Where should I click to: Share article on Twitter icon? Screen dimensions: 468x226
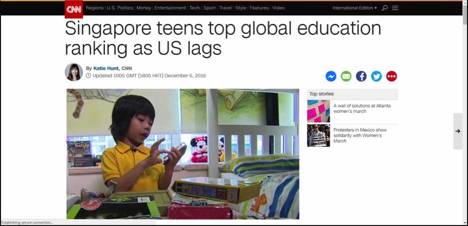(x=376, y=77)
